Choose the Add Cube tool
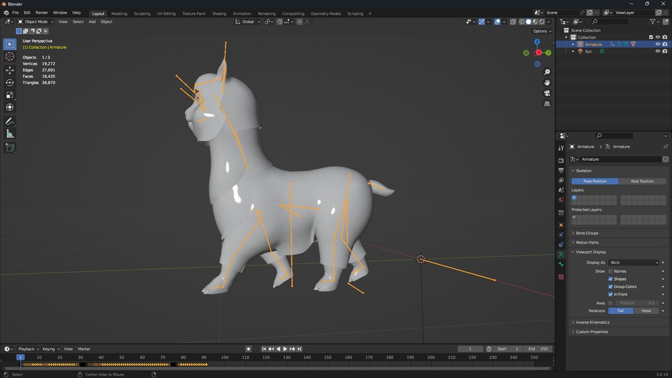This screenshot has height=378, width=672. click(x=10, y=147)
